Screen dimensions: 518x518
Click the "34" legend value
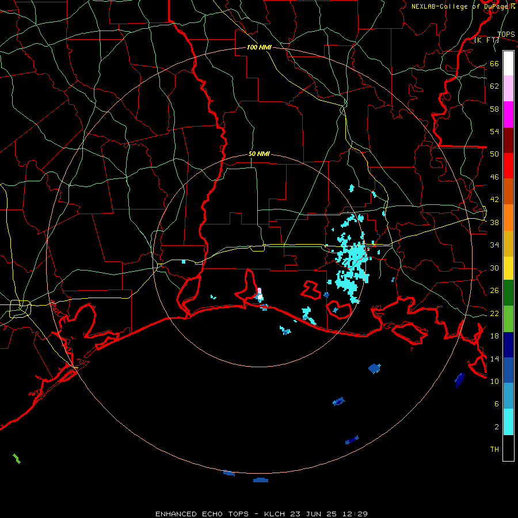[494, 245]
